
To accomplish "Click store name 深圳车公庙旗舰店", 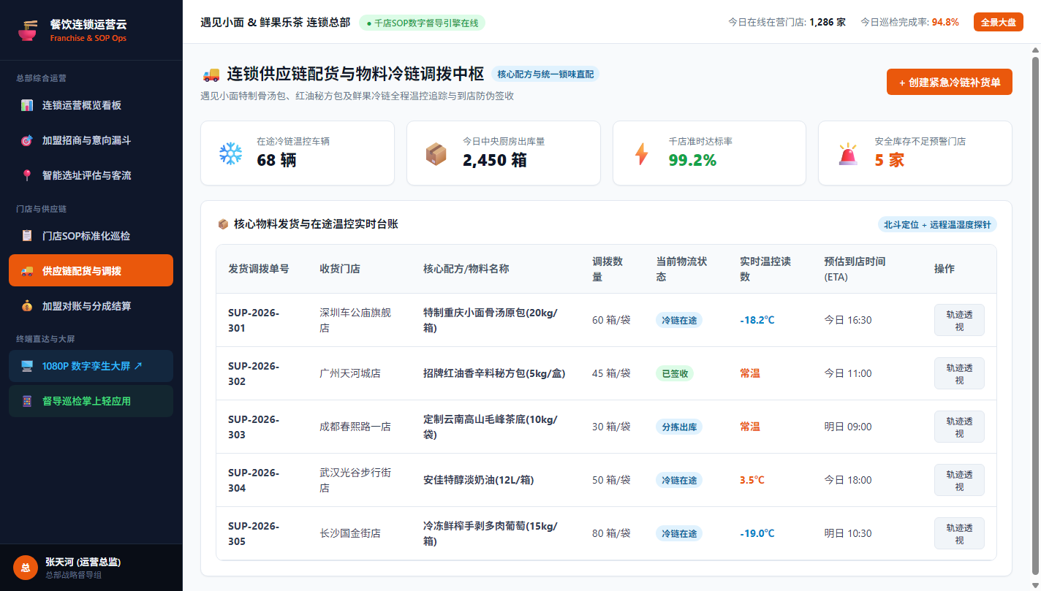I will [355, 320].
